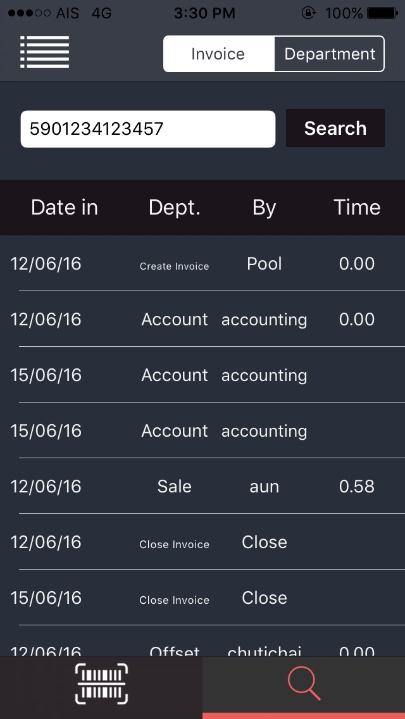Tap the 0.58 time value
Image resolution: width=405 pixels, height=719 pixels.
tap(357, 487)
